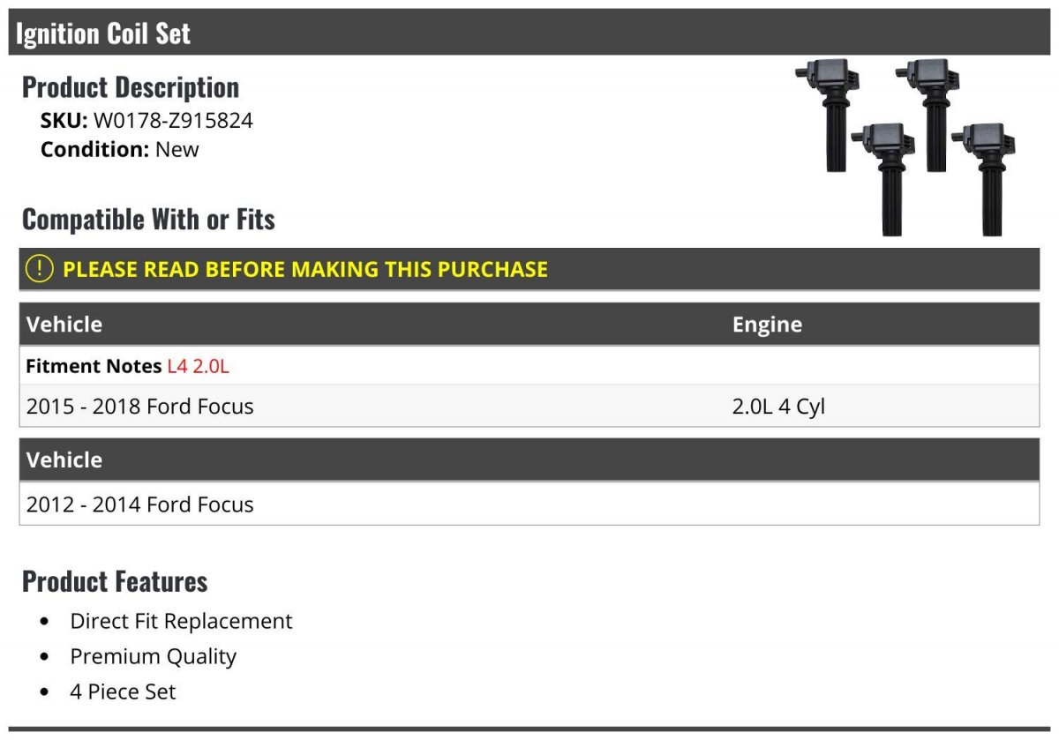This screenshot has width=1059, height=740.
Task: Click the Compatible With or Fits heading
Action: (148, 219)
